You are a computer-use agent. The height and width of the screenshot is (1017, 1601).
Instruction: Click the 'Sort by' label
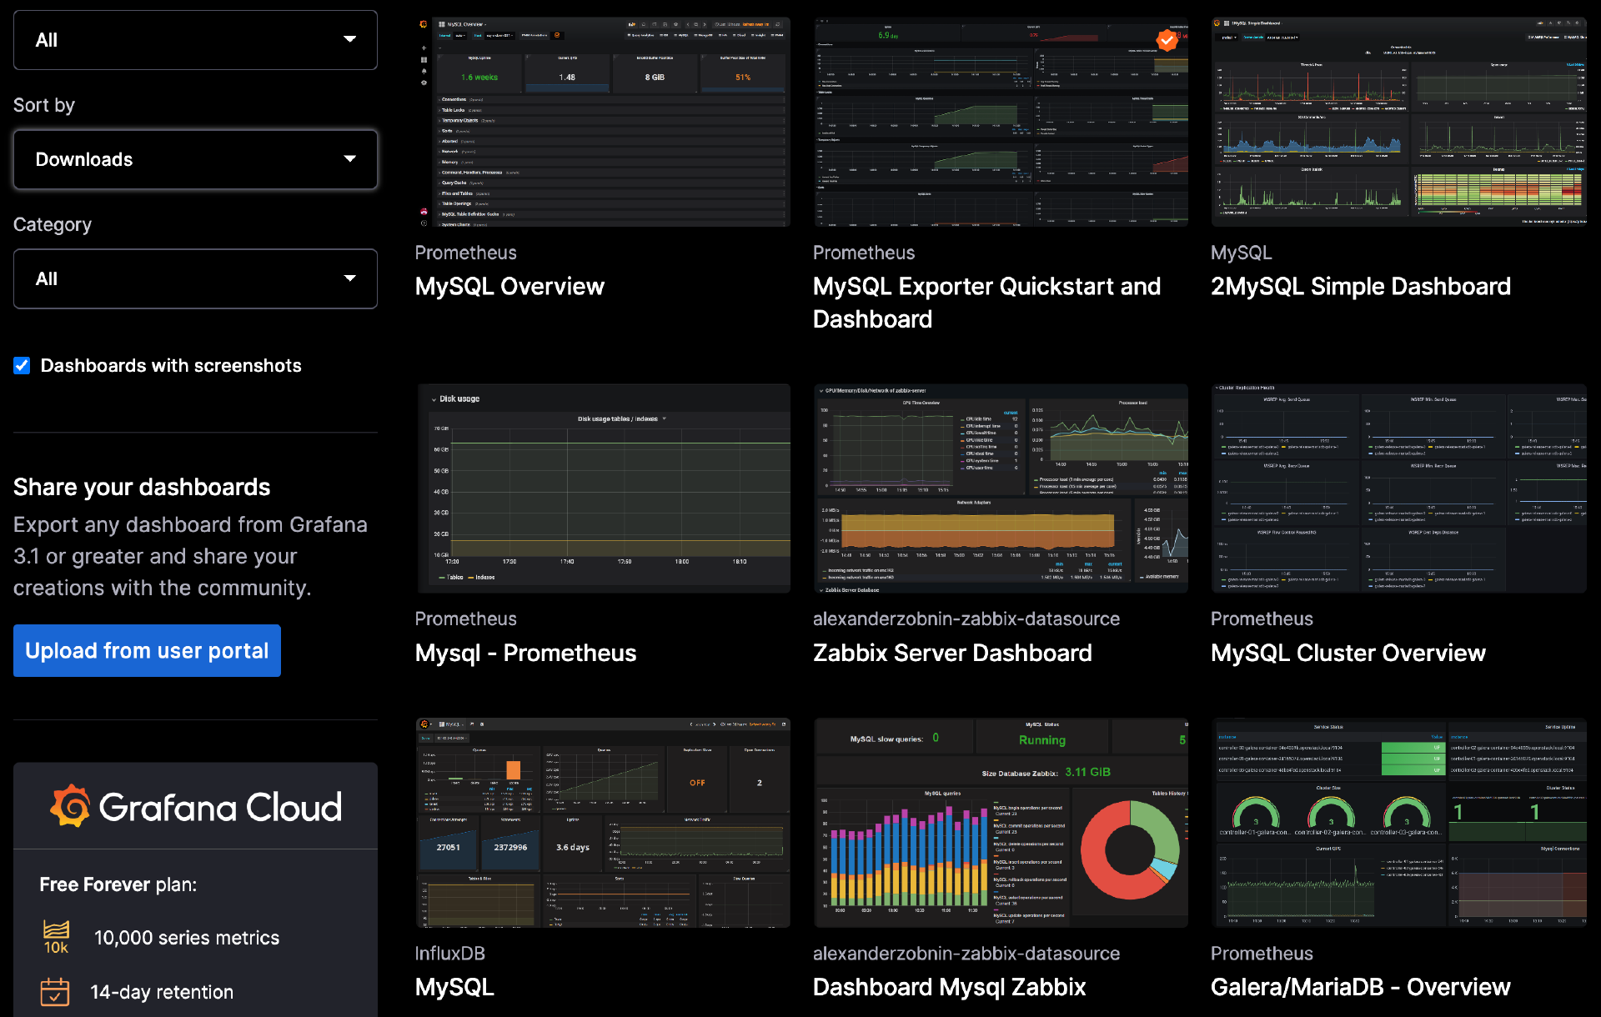[44, 106]
